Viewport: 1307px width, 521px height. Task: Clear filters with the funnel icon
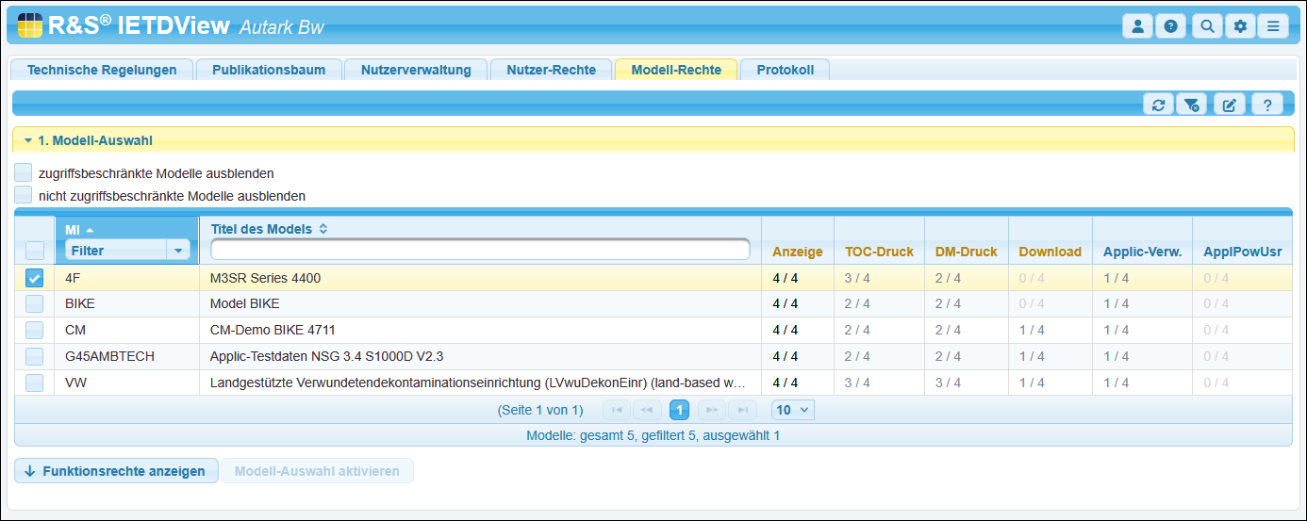tap(1192, 105)
